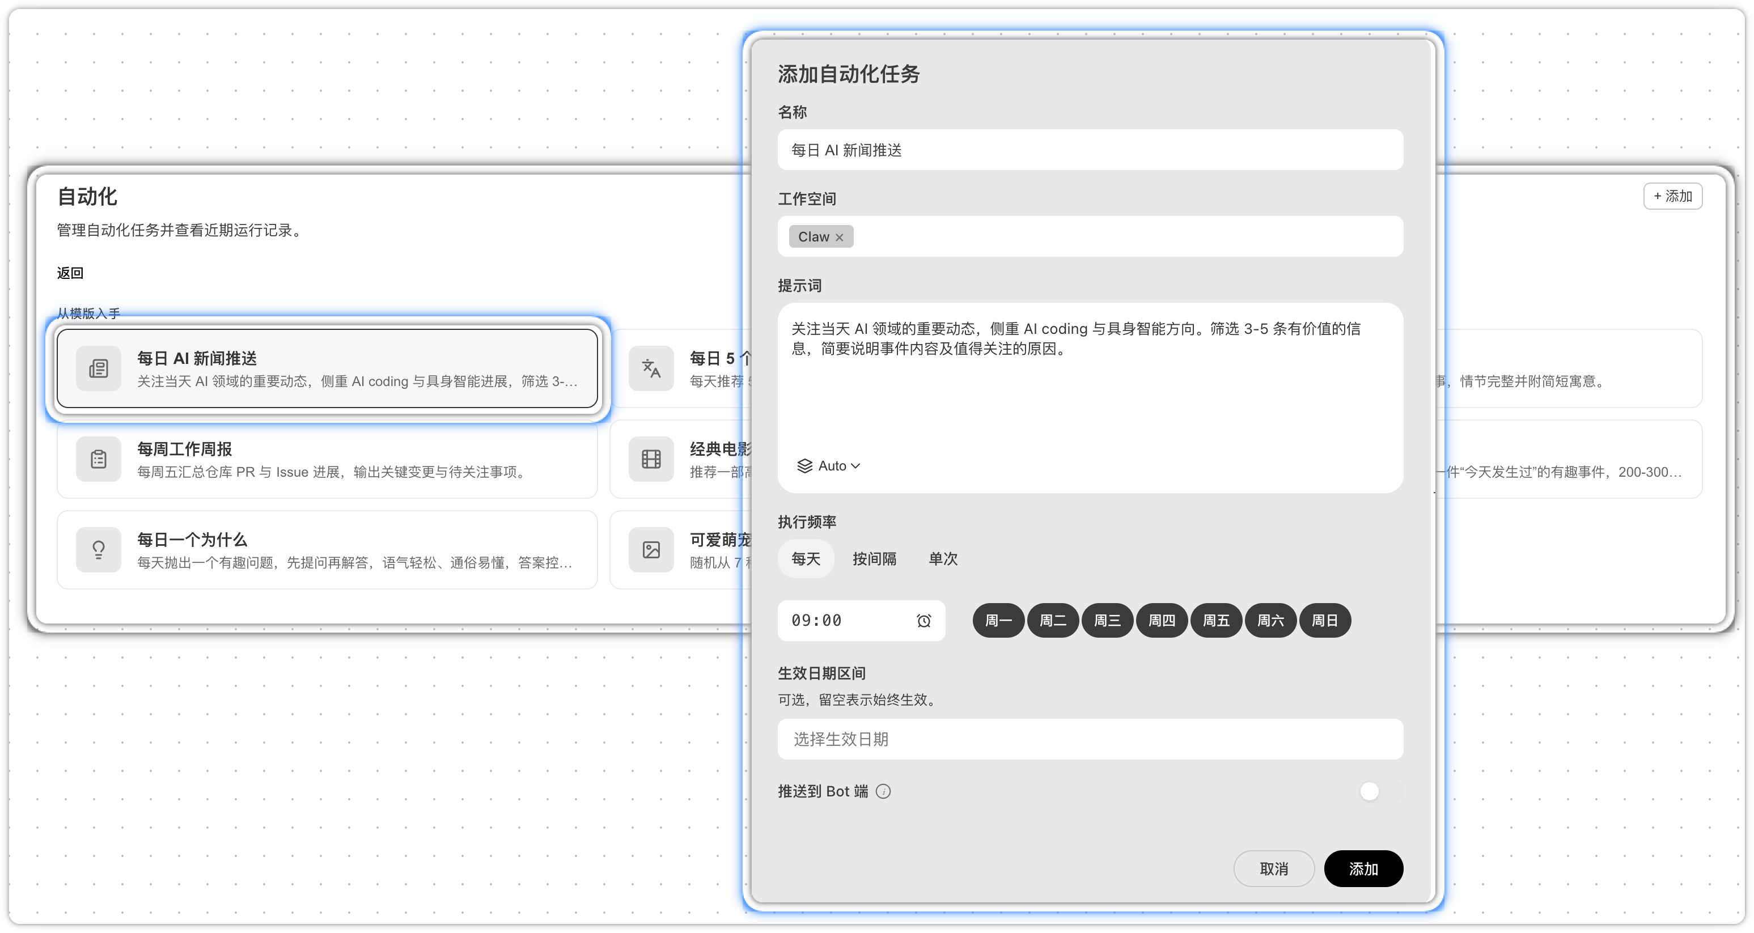Click image icon on 可爱萌宠 card
The width and height of the screenshot is (1754, 933).
(651, 550)
